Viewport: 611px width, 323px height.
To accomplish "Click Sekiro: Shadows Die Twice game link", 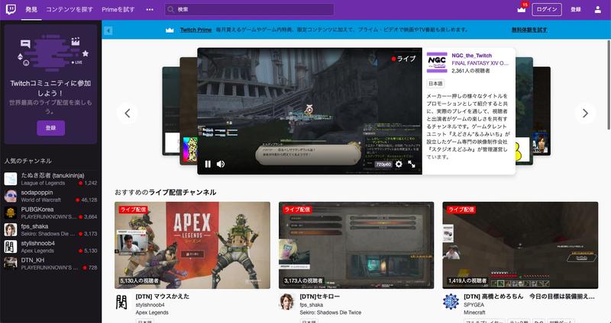I will point(331,312).
